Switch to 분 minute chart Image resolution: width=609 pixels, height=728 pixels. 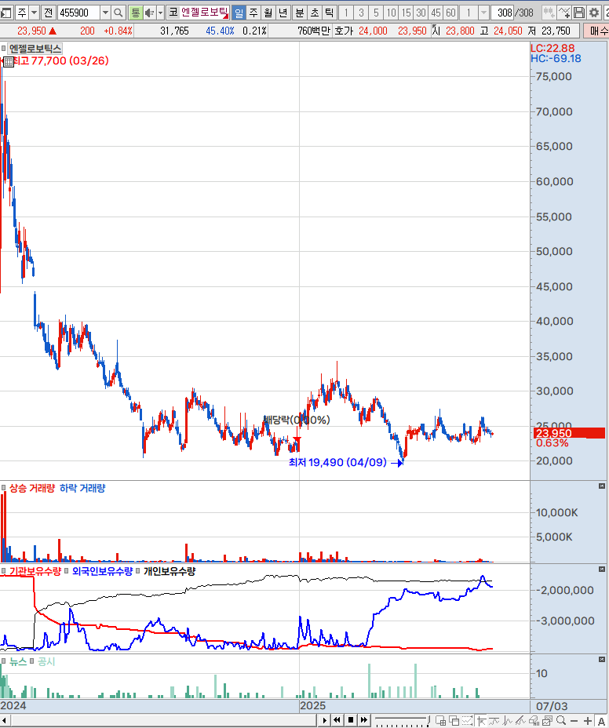click(x=300, y=13)
